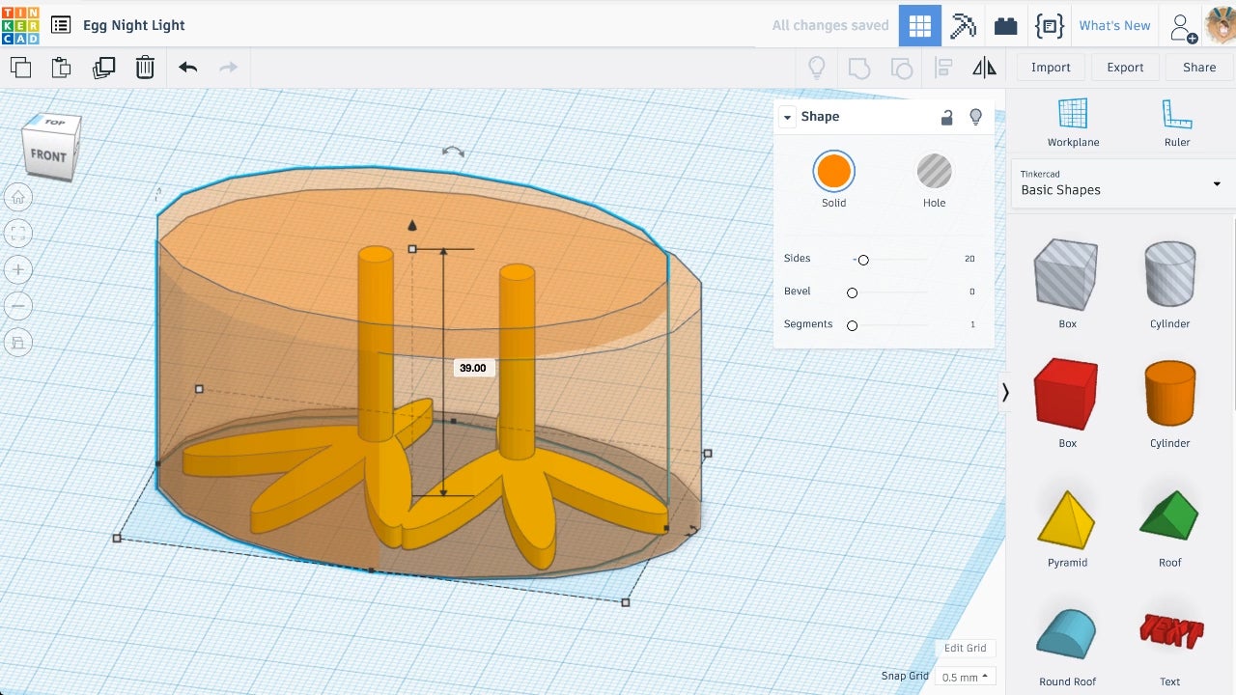Open the What's New menu

1114,26
